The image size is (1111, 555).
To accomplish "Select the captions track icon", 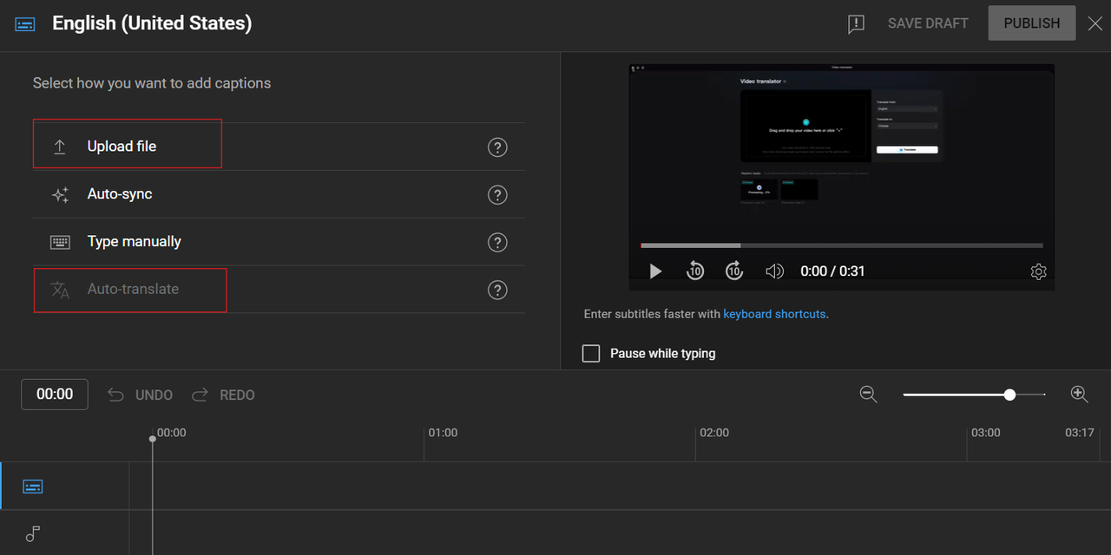I will tap(33, 486).
